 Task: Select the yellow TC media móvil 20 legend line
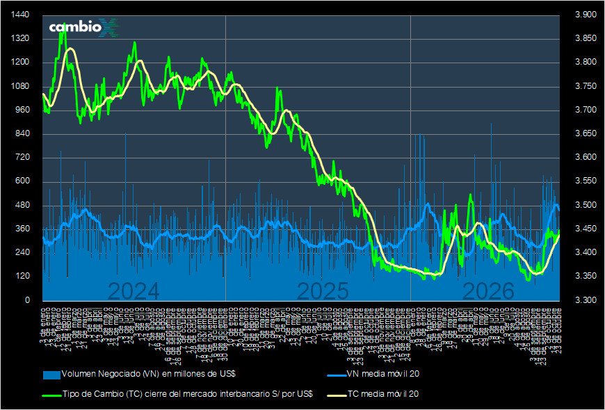point(337,395)
